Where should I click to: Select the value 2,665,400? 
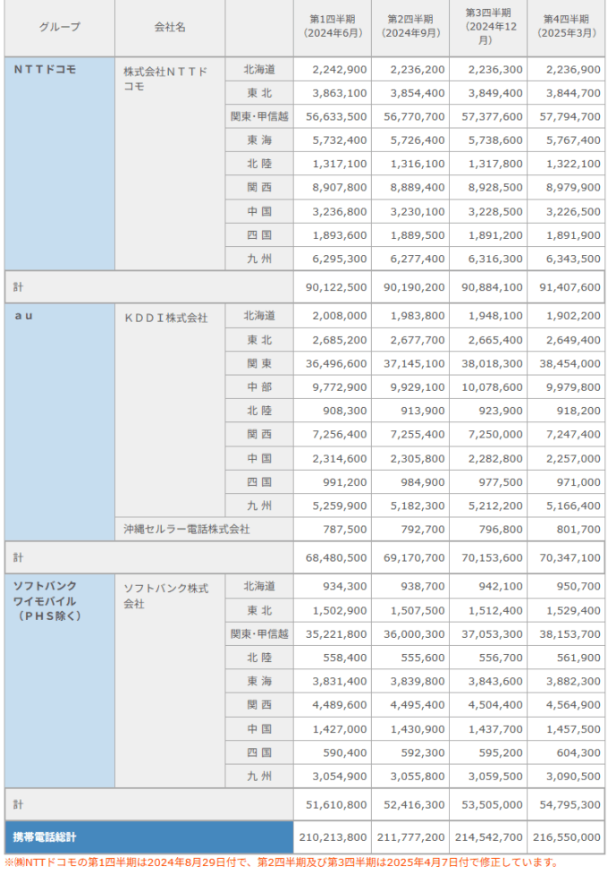tap(495, 340)
